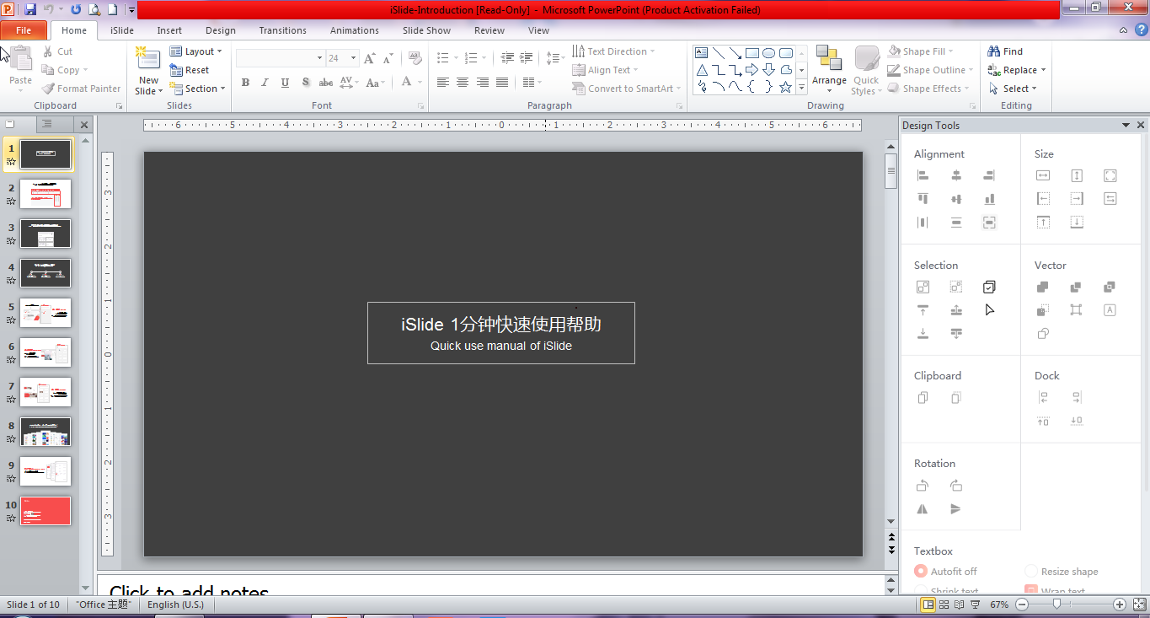This screenshot has height=618, width=1150.
Task: Start Slide Show from status bar
Action: 976,605
